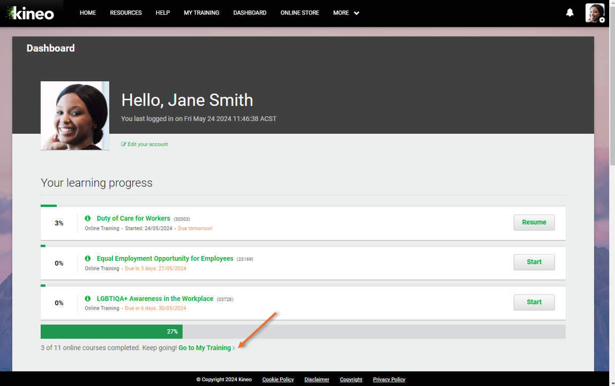The image size is (615, 386).
Task: Open Copyright footer link
Action: [351, 380]
